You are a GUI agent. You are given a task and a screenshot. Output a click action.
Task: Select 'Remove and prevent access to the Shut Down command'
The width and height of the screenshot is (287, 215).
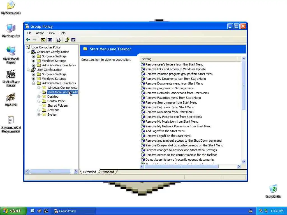click(183, 141)
